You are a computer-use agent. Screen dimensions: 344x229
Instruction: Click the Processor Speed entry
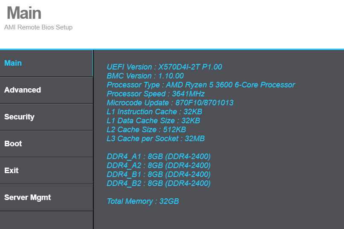156,94
